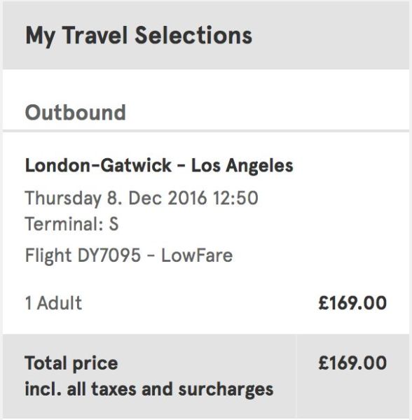412x420 pixels.
Task: Click the word Selections in the header
Action: pyautogui.click(x=193, y=36)
